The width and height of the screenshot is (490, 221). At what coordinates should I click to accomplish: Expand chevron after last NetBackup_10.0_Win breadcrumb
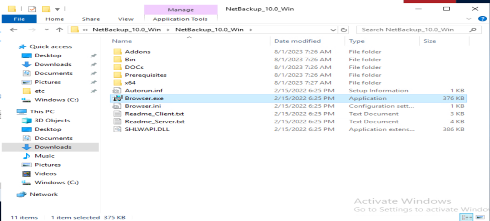click(x=250, y=30)
